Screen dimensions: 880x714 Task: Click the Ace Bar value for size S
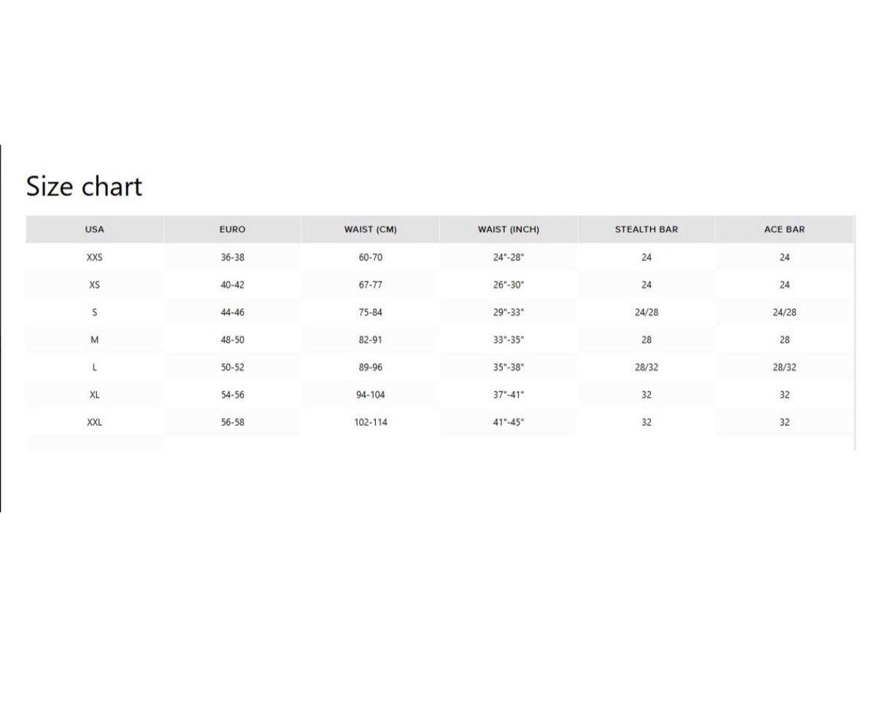[784, 312]
